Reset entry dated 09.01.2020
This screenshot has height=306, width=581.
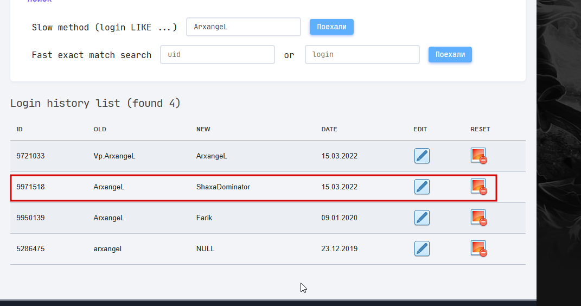click(x=478, y=218)
